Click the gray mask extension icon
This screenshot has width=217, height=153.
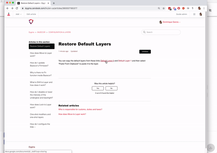(188, 8)
